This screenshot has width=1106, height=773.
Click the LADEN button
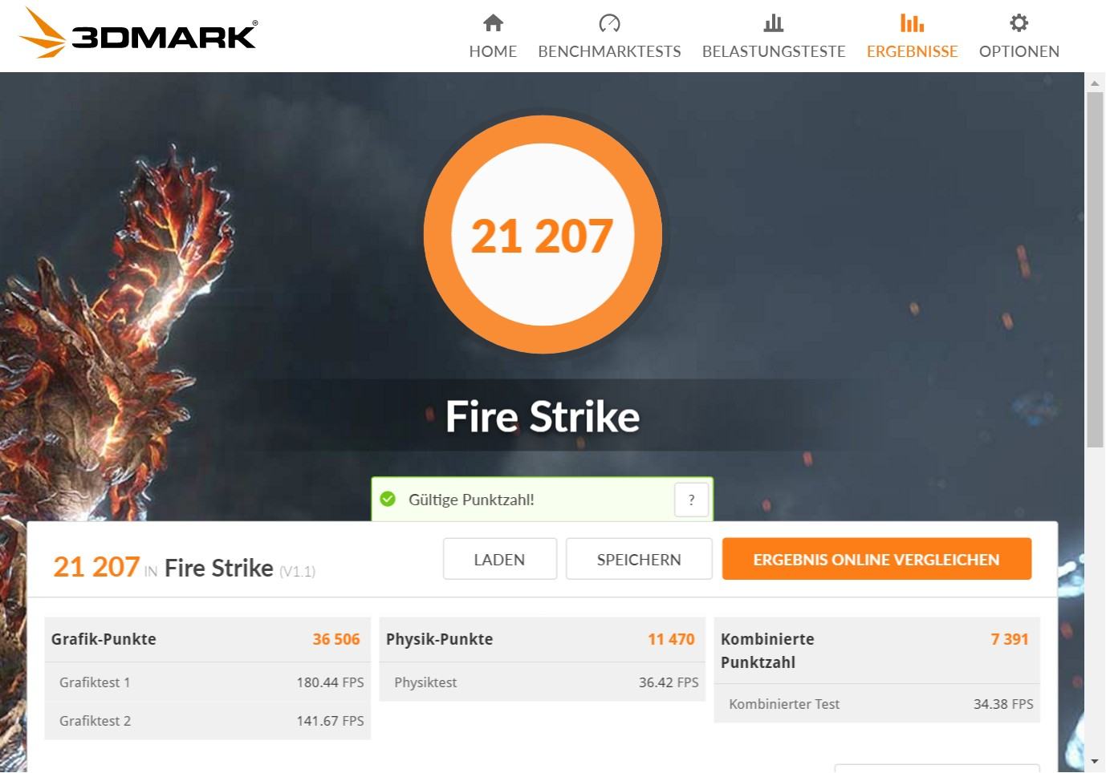(x=499, y=559)
